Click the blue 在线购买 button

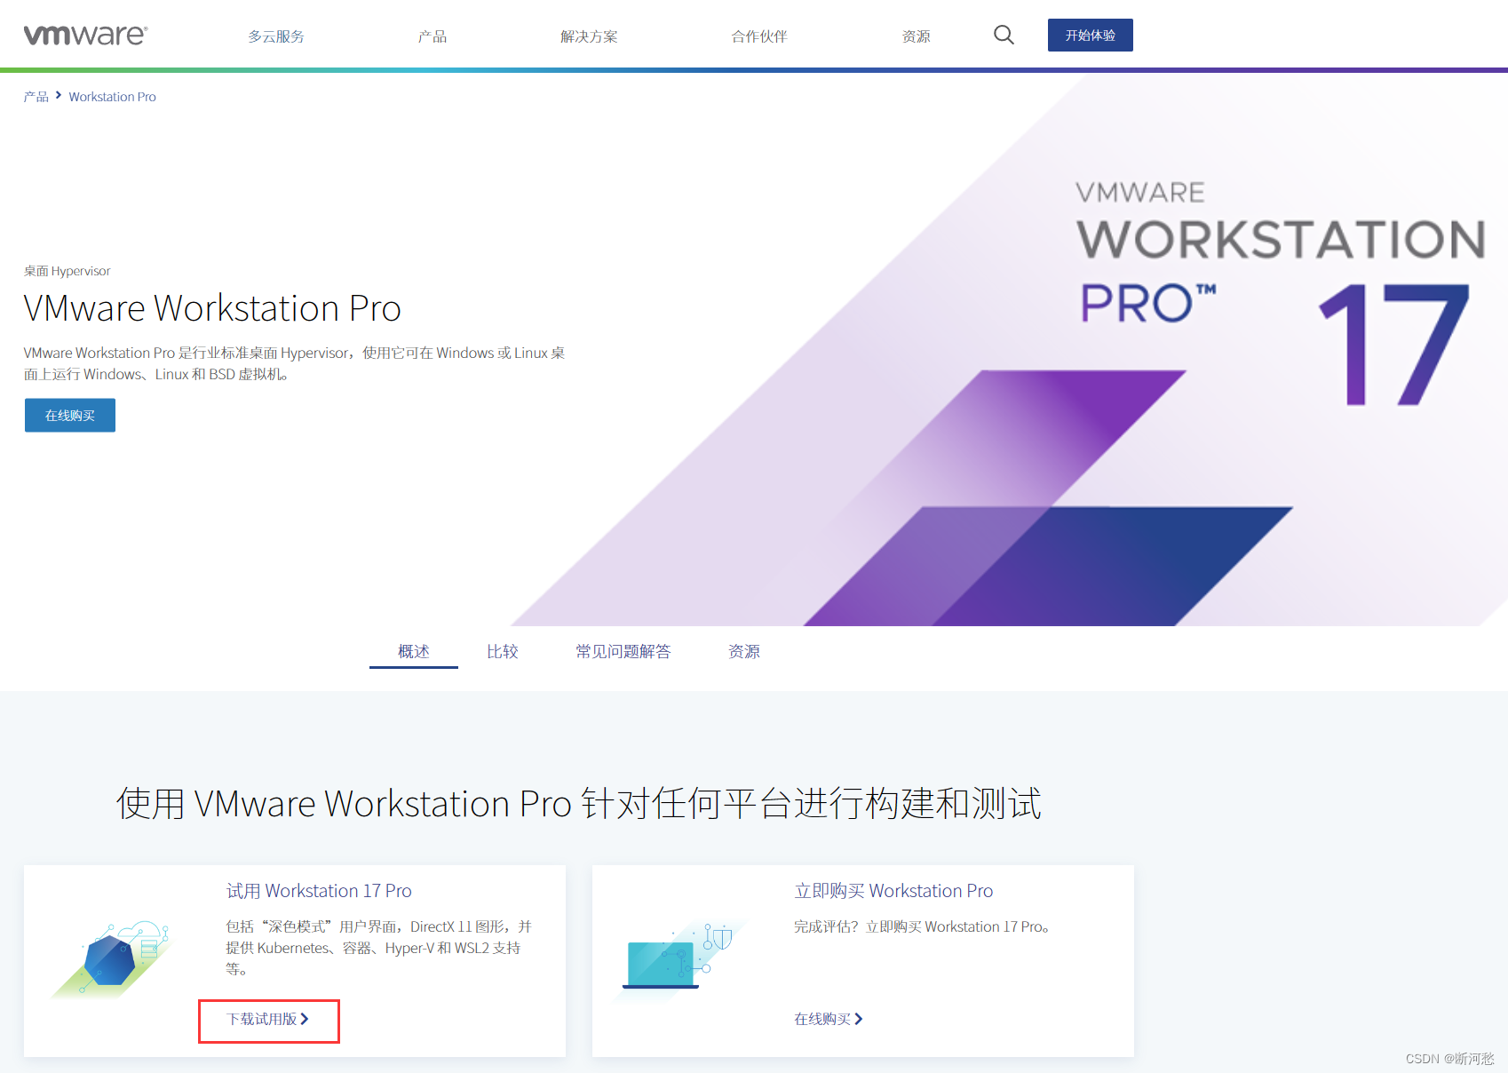point(69,415)
